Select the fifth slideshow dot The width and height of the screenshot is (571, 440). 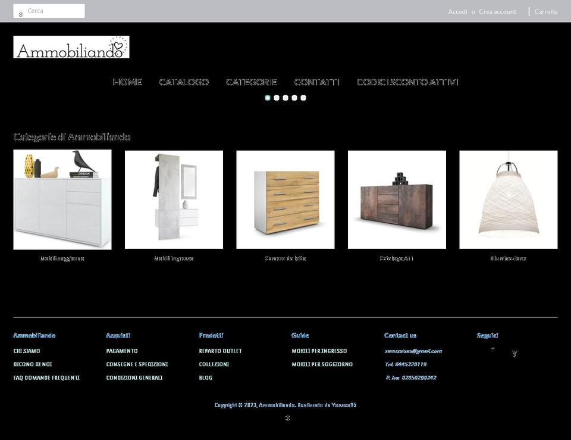coord(303,98)
